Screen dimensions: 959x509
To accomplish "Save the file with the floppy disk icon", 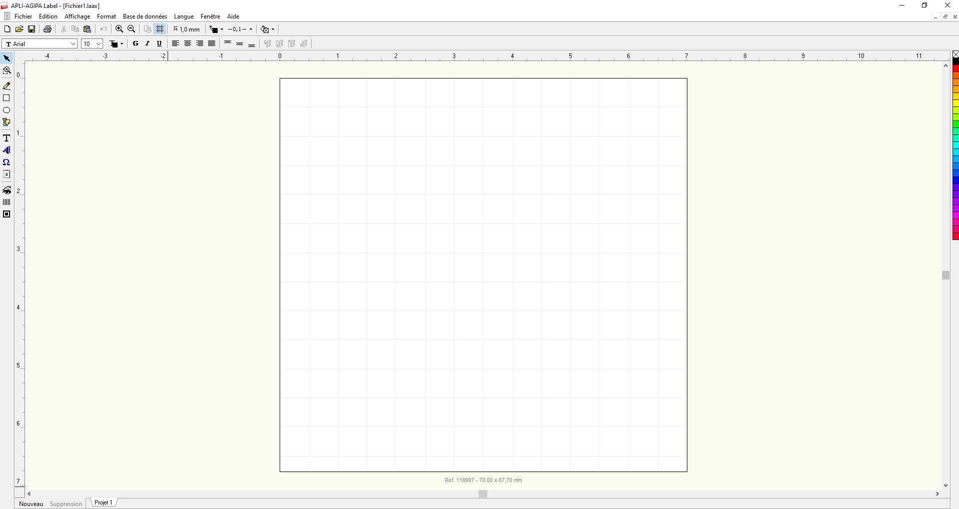I will click(32, 29).
